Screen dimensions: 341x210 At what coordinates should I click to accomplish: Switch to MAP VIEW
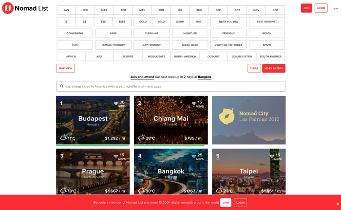(x=65, y=68)
